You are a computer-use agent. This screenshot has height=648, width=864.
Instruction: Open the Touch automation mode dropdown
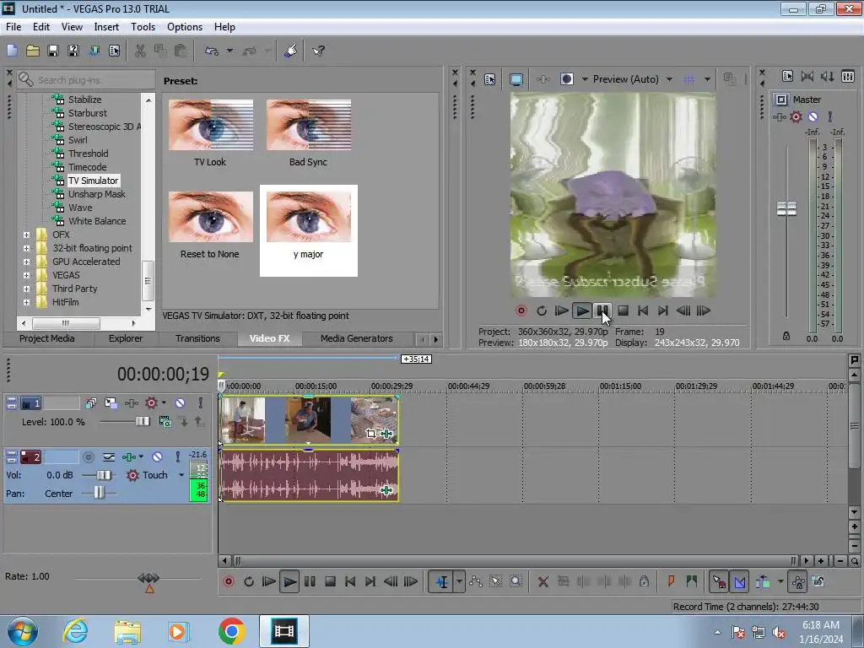coord(181,475)
